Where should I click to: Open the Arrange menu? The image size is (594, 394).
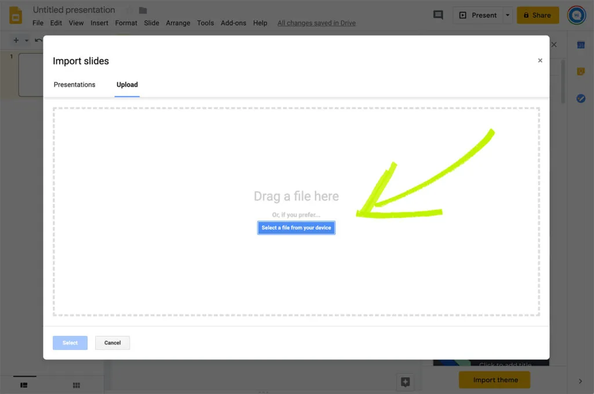pyautogui.click(x=178, y=23)
